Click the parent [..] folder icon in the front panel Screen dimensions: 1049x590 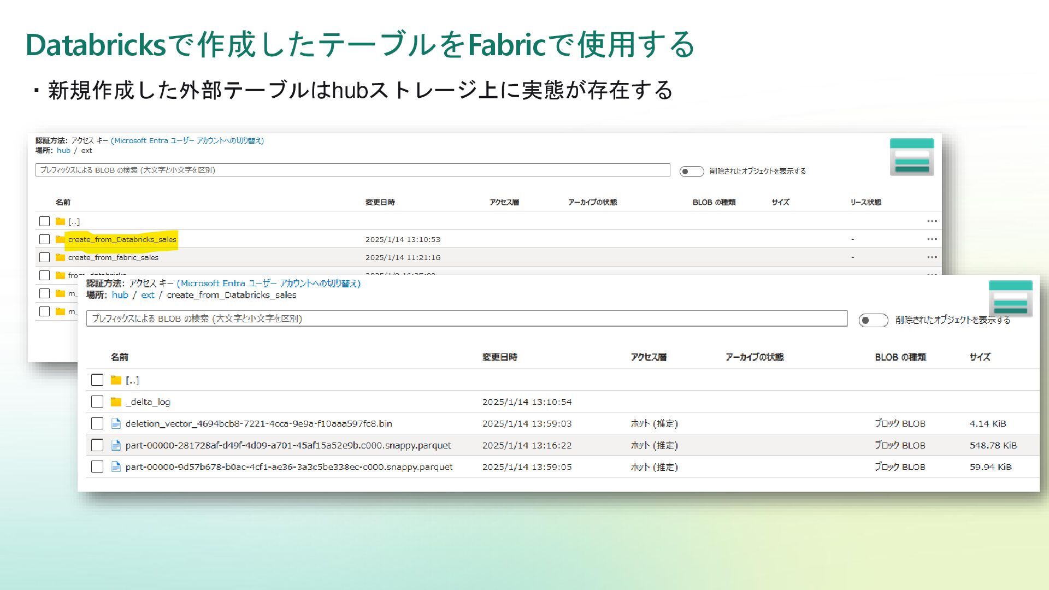coord(116,380)
